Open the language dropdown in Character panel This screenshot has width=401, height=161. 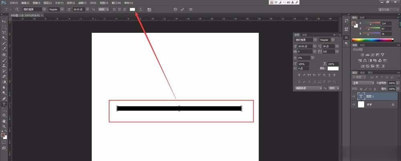coord(308,88)
